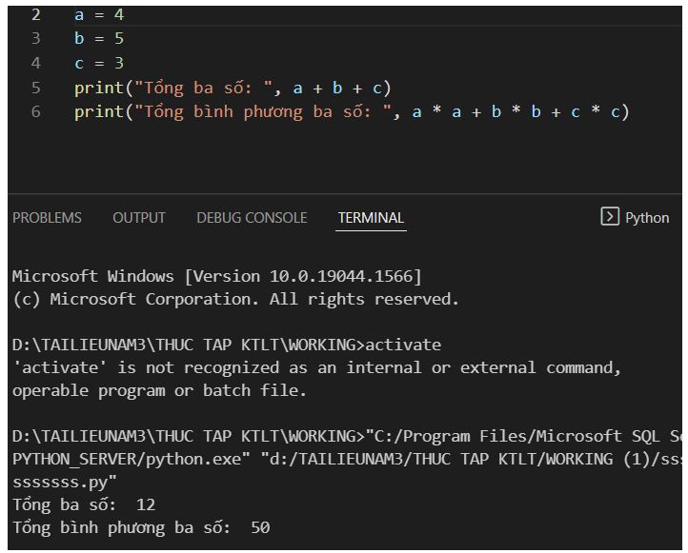Image resolution: width=688 pixels, height=553 pixels.
Task: Click the terminal output ending in 50
Action: pyautogui.click(x=141, y=527)
